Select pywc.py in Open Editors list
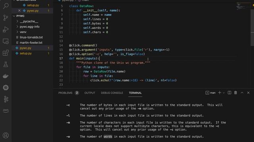254x142 pixels. click(x=33, y=11)
